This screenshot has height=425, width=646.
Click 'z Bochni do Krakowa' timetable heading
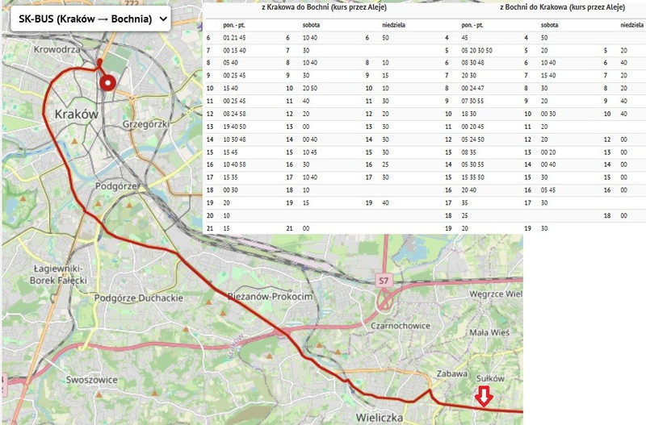tap(560, 7)
